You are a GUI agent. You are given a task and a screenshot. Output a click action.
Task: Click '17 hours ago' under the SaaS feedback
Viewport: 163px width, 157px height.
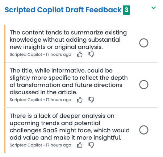[x=58, y=145]
